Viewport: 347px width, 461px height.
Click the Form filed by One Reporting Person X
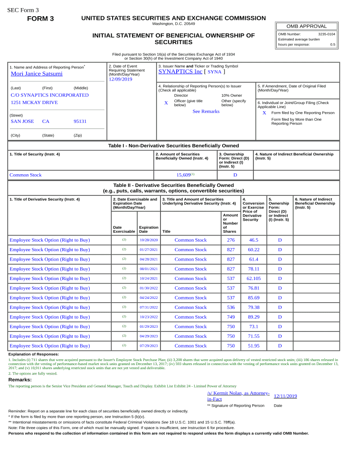pos(264,113)
